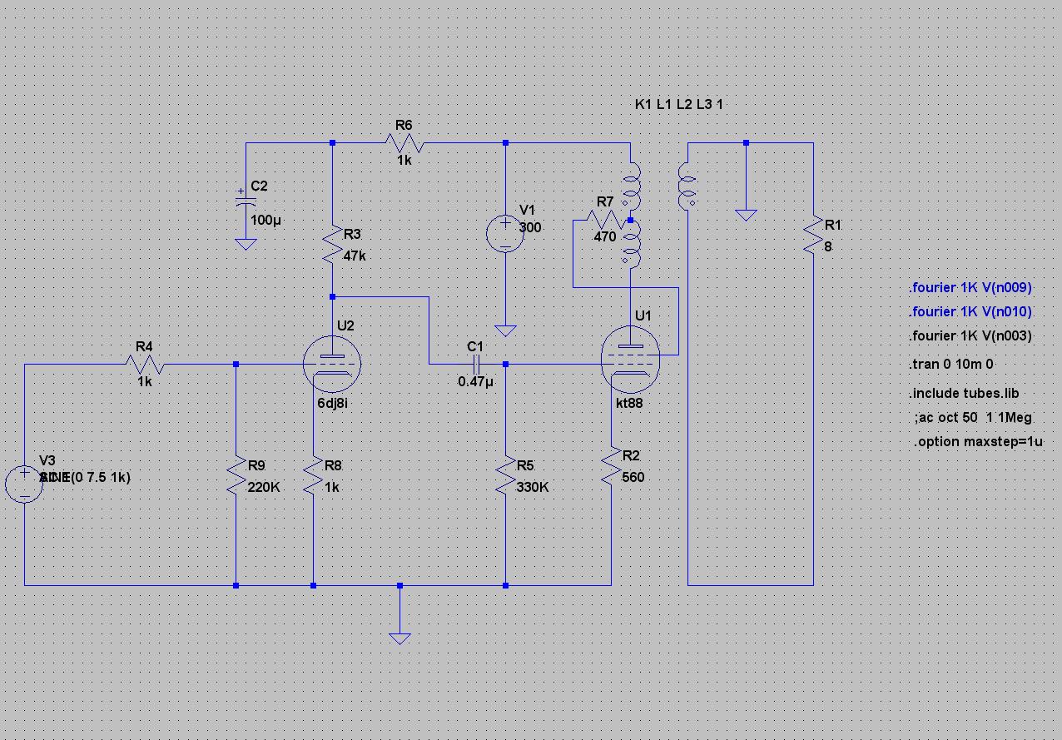Select the kt88 output tube symbol U1

(630, 358)
